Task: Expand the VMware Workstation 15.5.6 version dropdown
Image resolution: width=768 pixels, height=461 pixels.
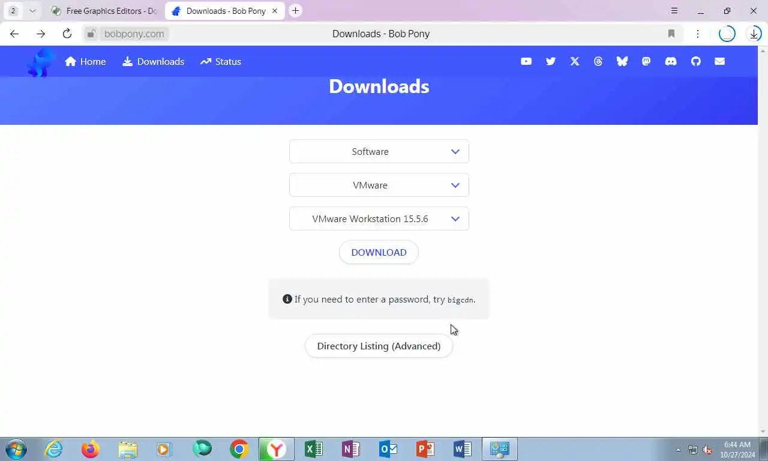Action: point(379,218)
